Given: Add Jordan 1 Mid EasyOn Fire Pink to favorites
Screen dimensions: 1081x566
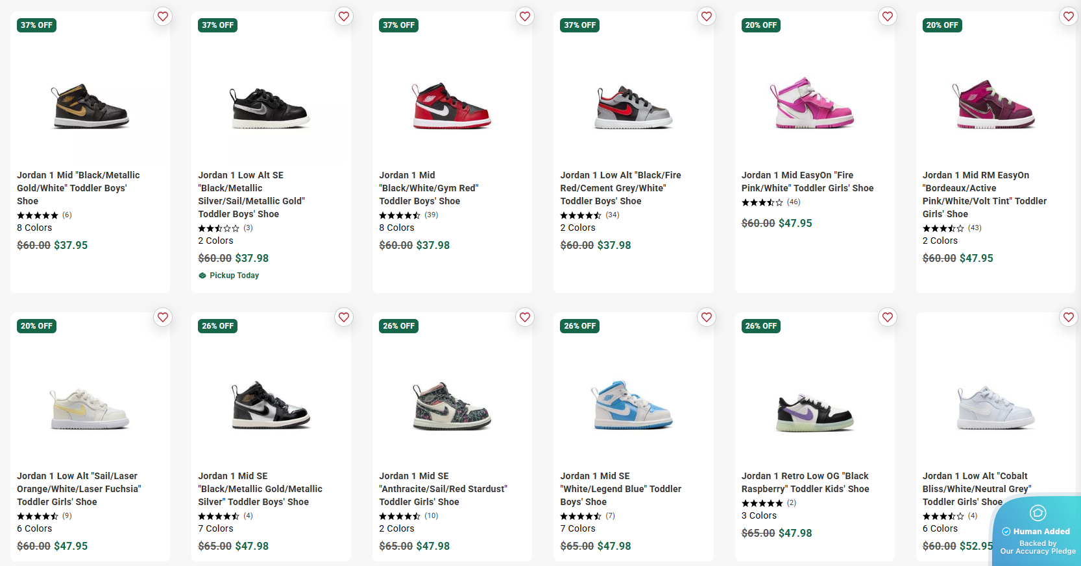Looking at the screenshot, I should click(887, 16).
